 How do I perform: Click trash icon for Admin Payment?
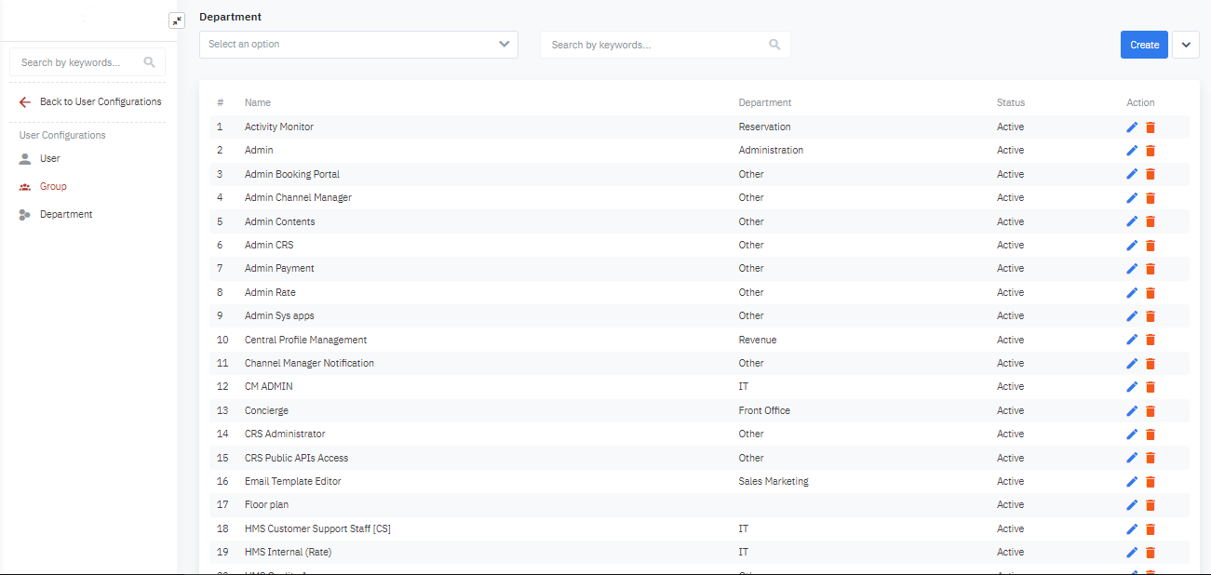[x=1150, y=269]
